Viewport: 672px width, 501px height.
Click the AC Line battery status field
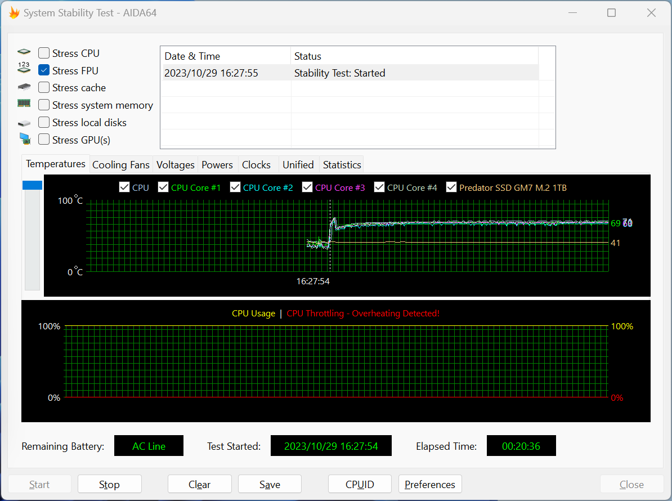click(149, 446)
